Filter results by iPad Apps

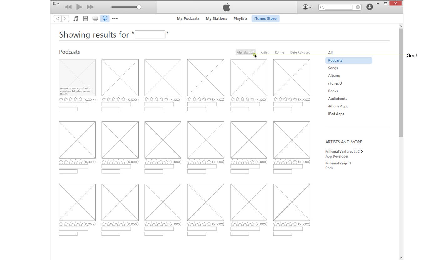pyautogui.click(x=336, y=114)
